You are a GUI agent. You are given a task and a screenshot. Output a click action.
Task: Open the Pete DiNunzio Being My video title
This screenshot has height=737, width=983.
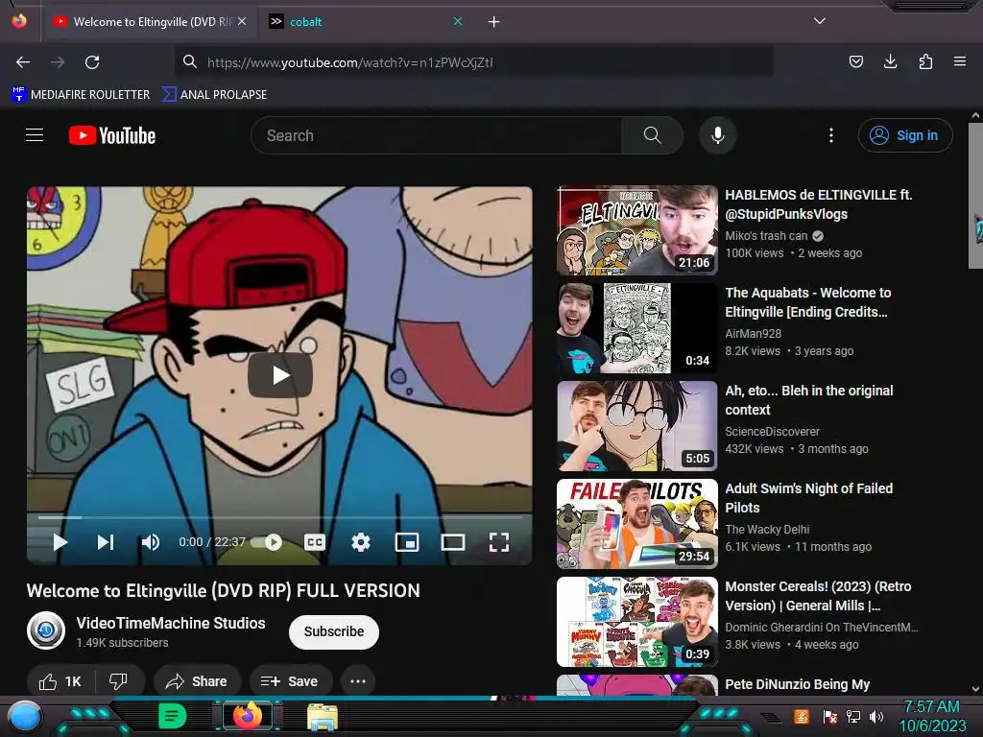coord(798,684)
